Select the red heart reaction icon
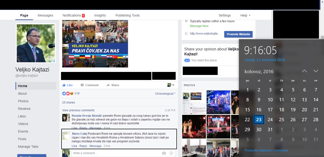The height and width of the screenshot is (157, 324). 67,93
